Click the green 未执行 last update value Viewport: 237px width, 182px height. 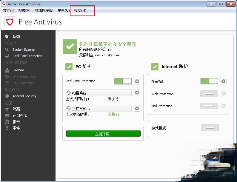(x=113, y=114)
